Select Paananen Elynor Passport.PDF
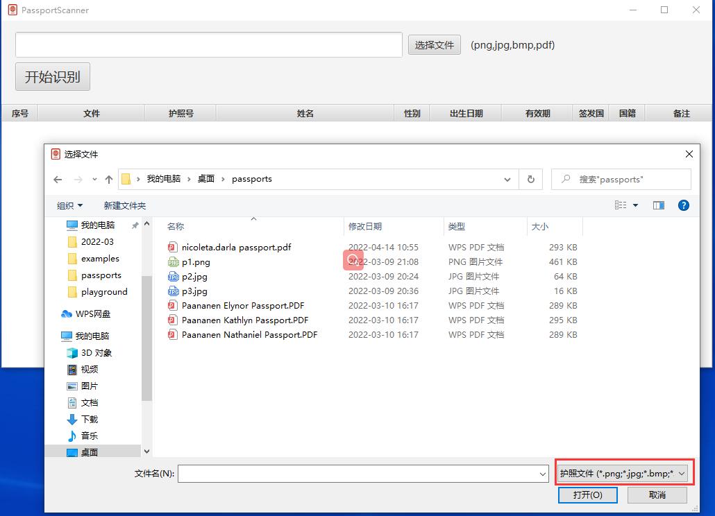The image size is (715, 516). [x=242, y=306]
